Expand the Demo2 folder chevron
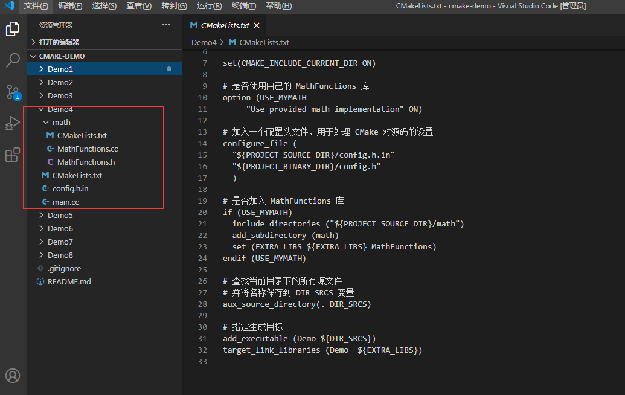This screenshot has height=395, width=625. 41,82
